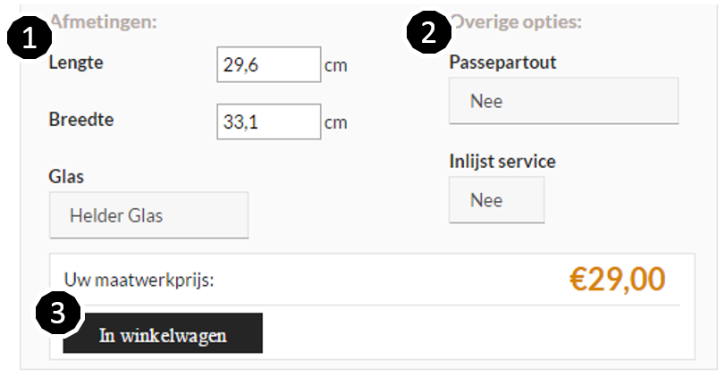Click the black step 2 marker
725x377 pixels.
coord(428,32)
